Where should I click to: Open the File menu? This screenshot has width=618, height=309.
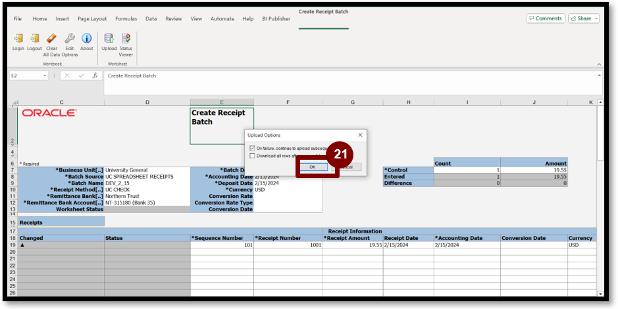18,18
